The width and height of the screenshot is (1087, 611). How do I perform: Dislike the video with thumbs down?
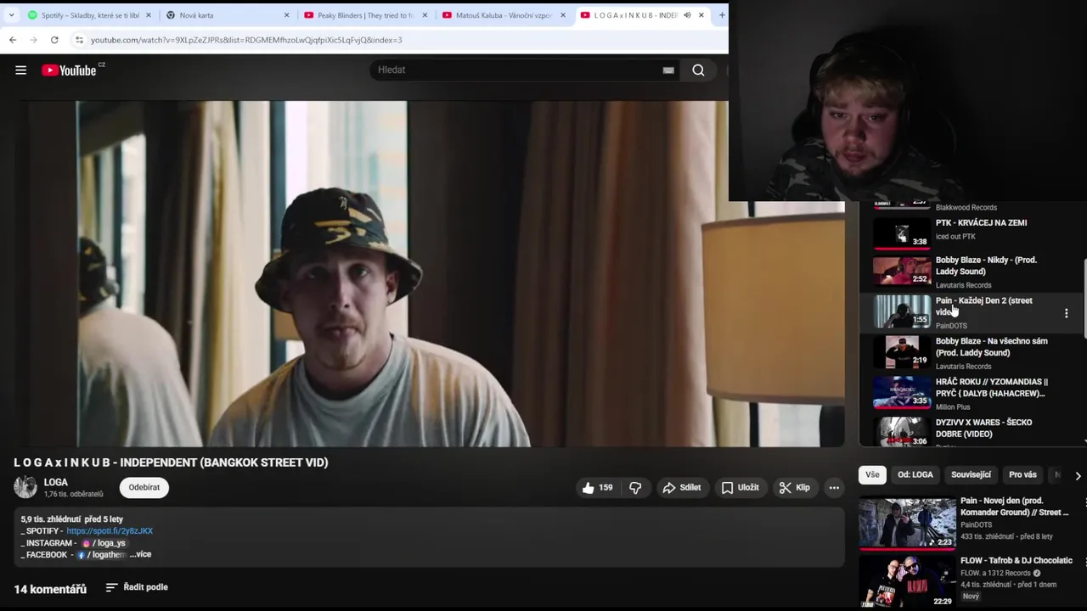635,487
